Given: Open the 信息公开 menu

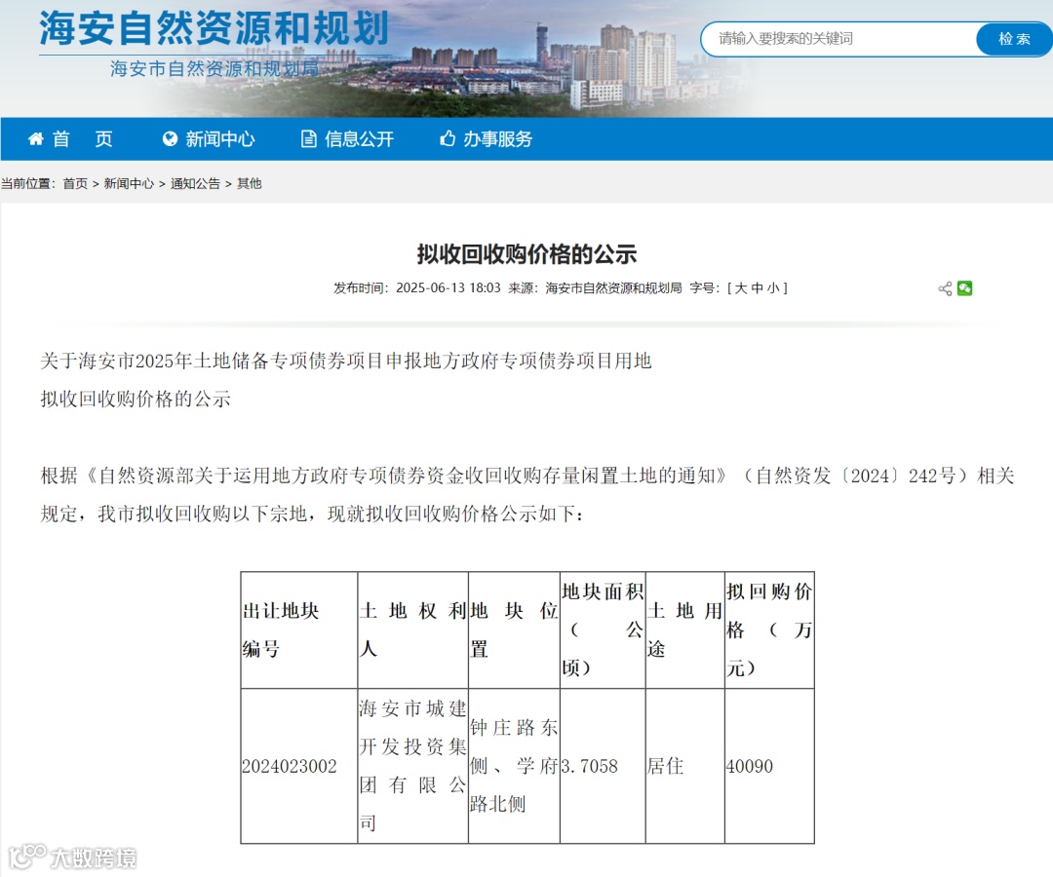Looking at the screenshot, I should click(x=357, y=139).
